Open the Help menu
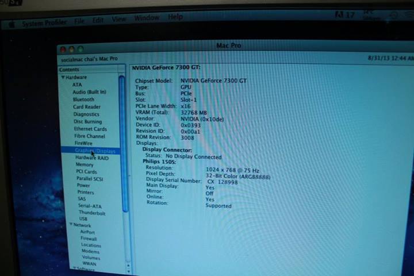The width and height of the screenshot is (414, 276). coord(175,17)
